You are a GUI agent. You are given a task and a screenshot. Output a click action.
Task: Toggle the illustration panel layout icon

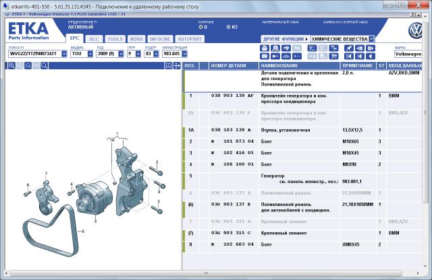point(169,66)
